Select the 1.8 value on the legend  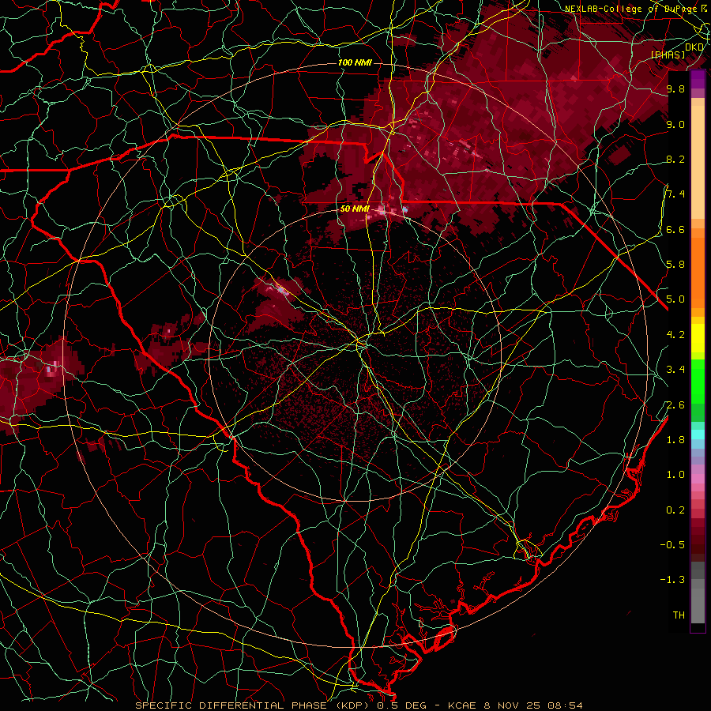pyautogui.click(x=675, y=439)
